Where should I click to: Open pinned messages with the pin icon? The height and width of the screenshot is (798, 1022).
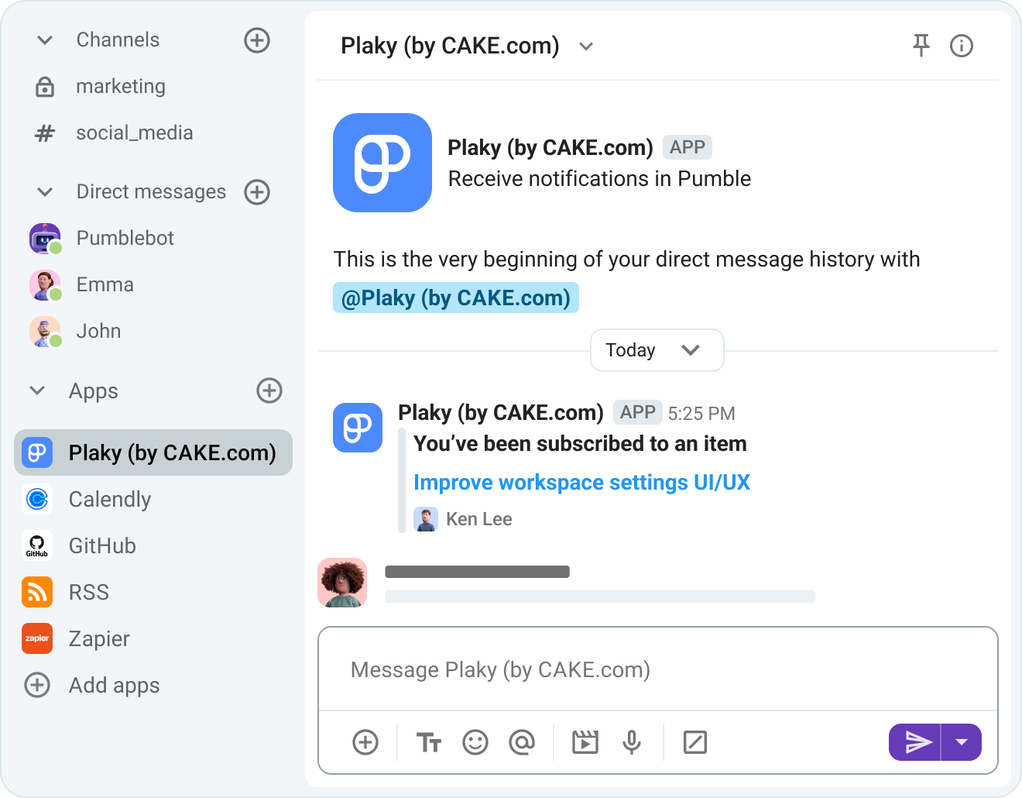[x=921, y=46]
